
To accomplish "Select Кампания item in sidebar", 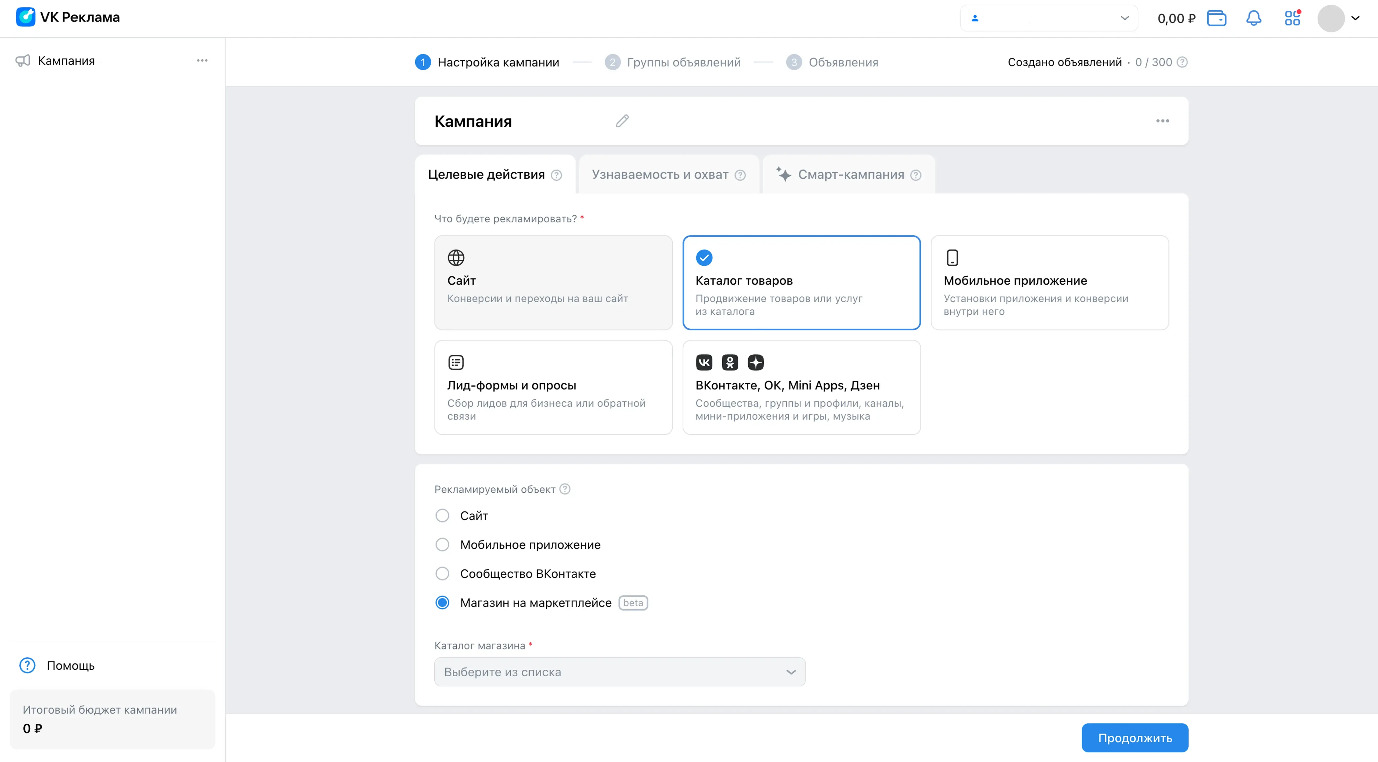I will pos(66,60).
